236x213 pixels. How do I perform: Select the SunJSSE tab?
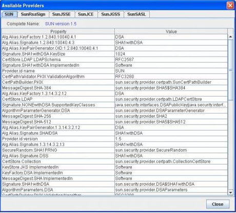tap(62, 14)
